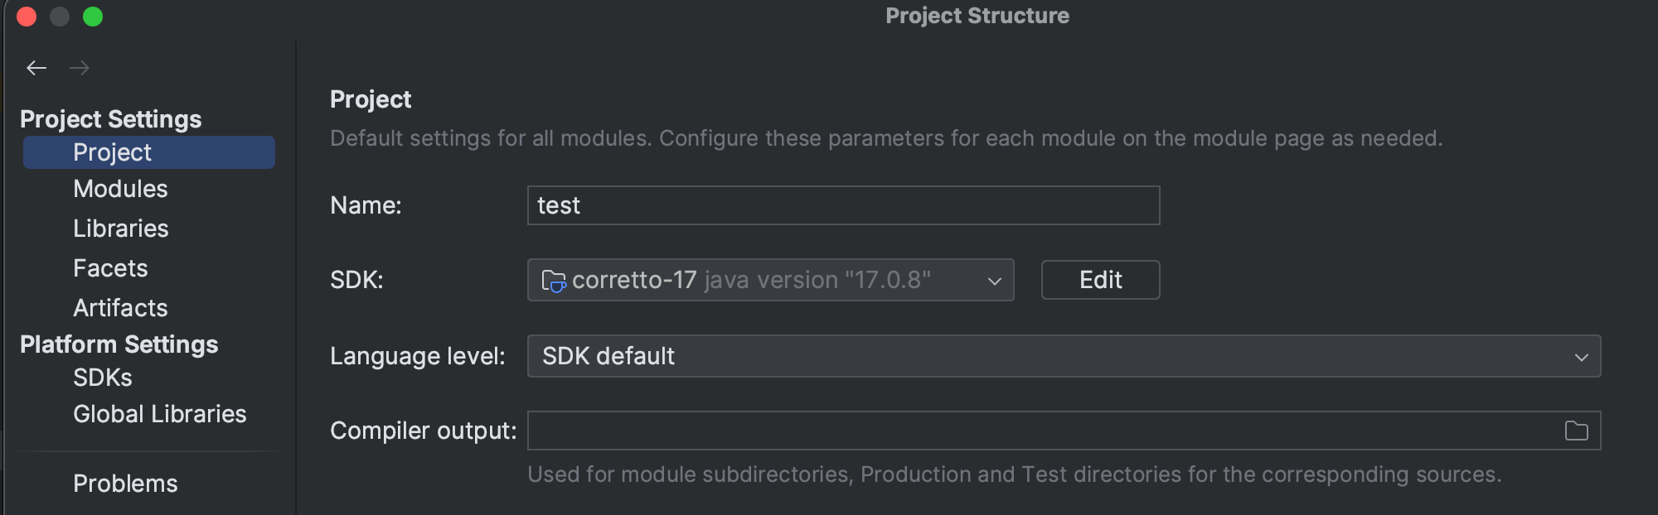Image resolution: width=1658 pixels, height=515 pixels.
Task: Click the green maximize window button
Action: (93, 17)
